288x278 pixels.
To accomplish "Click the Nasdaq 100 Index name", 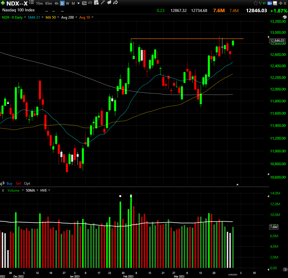I will point(18,10).
